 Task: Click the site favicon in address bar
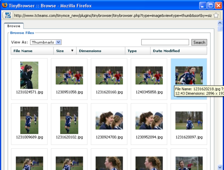point(8,15)
